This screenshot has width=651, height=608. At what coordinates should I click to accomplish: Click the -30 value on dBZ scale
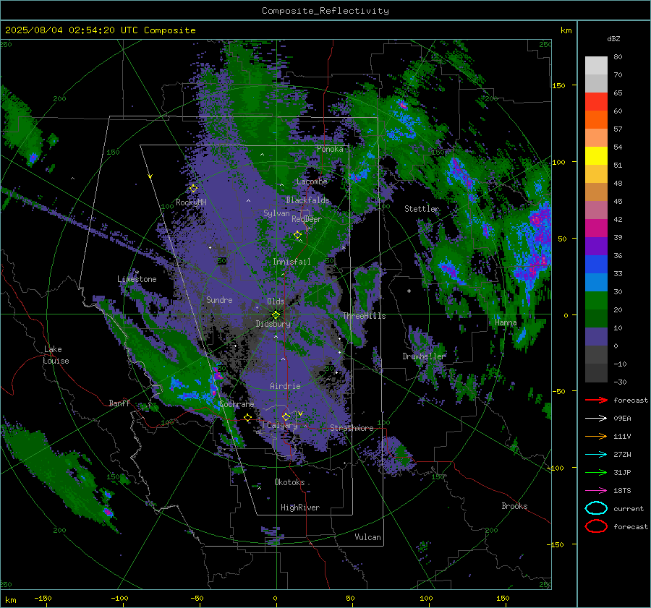pos(621,382)
